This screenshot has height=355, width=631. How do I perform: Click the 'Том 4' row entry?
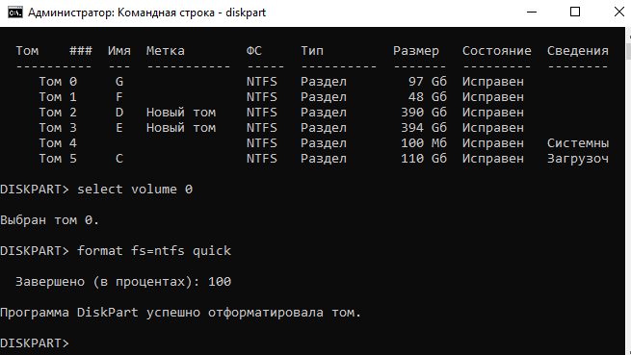point(58,143)
